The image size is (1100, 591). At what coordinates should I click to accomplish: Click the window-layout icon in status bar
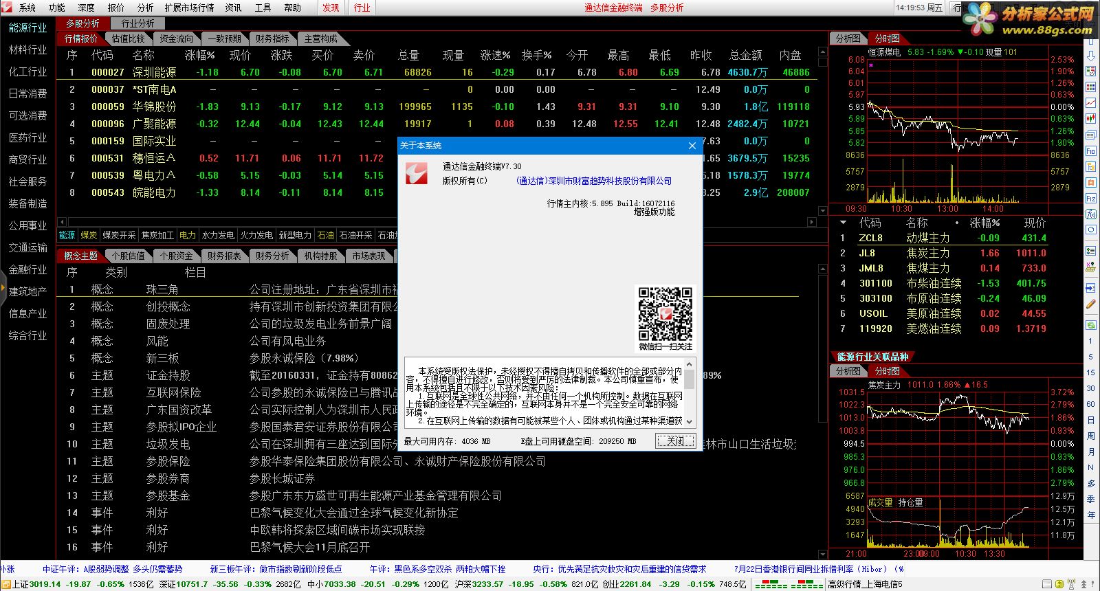1047,584
